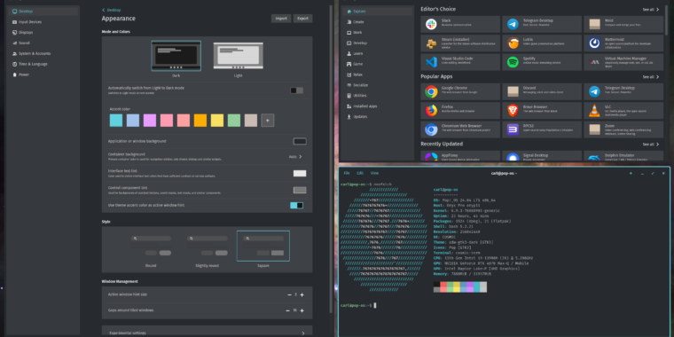The width and height of the screenshot is (674, 337).
Task: Choose the Dark mode thumbnail
Action: [176, 56]
